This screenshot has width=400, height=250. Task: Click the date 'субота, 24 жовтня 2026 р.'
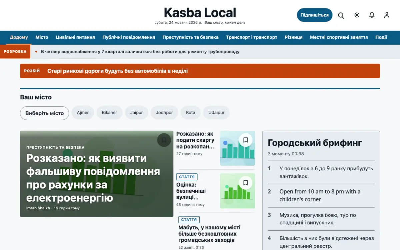(x=178, y=23)
